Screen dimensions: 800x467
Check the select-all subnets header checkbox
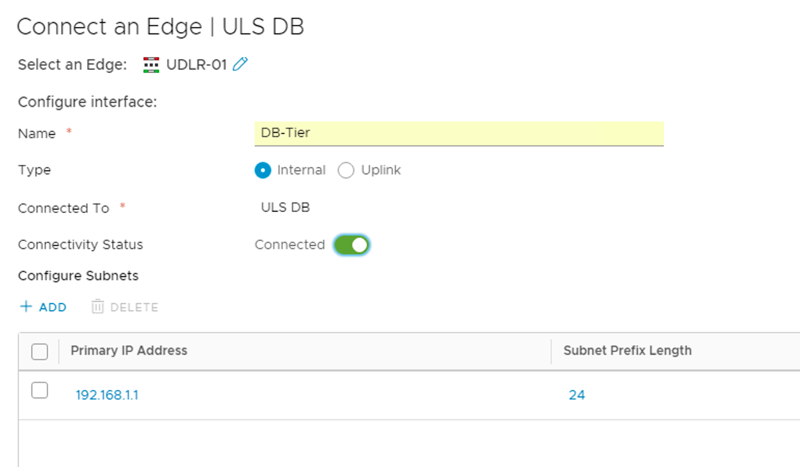(x=39, y=351)
